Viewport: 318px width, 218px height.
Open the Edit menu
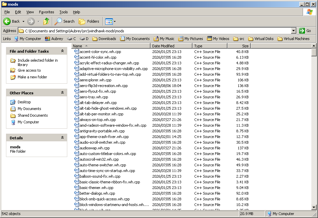coord(18,12)
